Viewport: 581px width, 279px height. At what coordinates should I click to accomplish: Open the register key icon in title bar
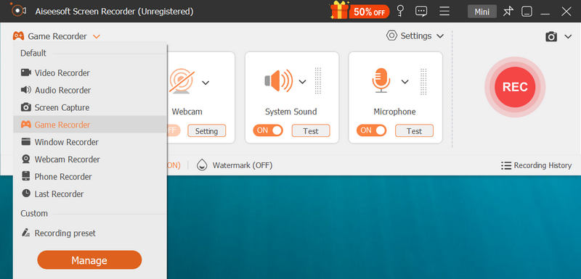(400, 11)
